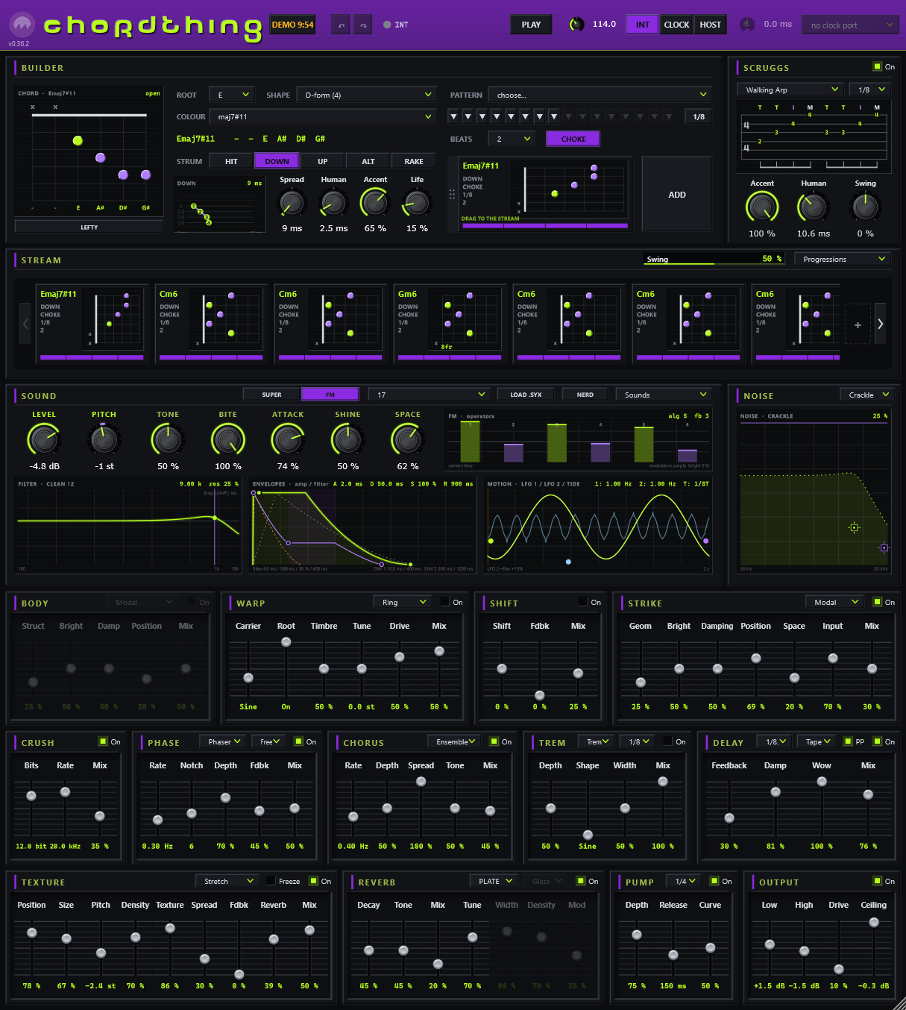Click the stream's next arrow chevron
The image size is (906, 1010).
pyautogui.click(x=881, y=324)
